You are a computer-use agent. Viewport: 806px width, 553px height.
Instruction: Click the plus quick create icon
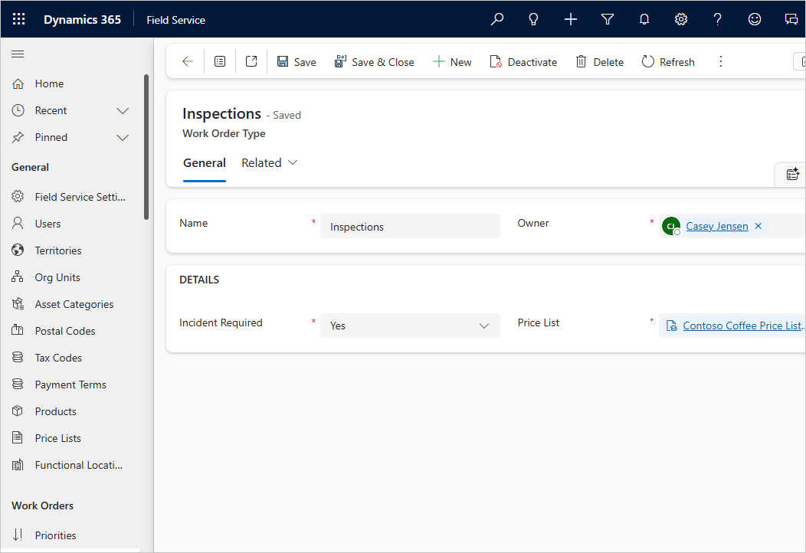(571, 19)
